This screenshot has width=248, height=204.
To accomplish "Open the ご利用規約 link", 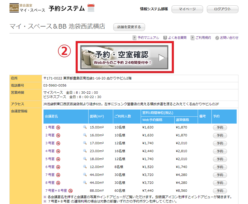I will (203, 38).
